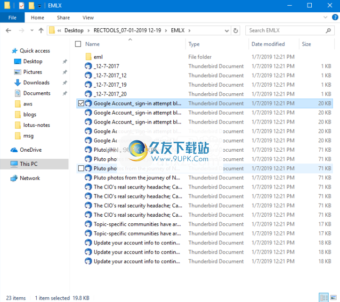Viewport: 340px width, 302px height.
Task: Toggle the select-all checkbox in header
Action: pos(78,44)
